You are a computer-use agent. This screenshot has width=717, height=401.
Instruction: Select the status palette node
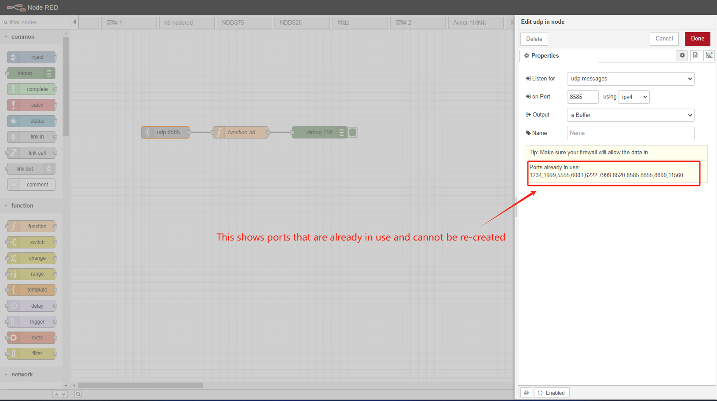tap(31, 121)
